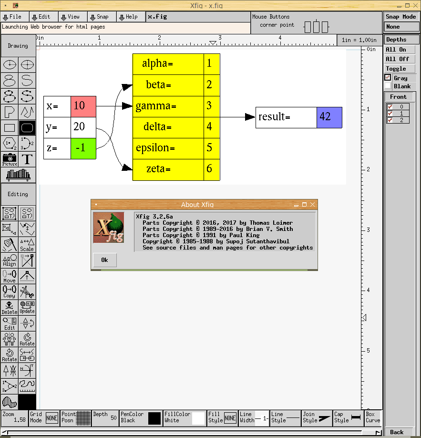The height and width of the screenshot is (438, 421).
Task: Select the arc drawing tool
Action: tap(27, 144)
